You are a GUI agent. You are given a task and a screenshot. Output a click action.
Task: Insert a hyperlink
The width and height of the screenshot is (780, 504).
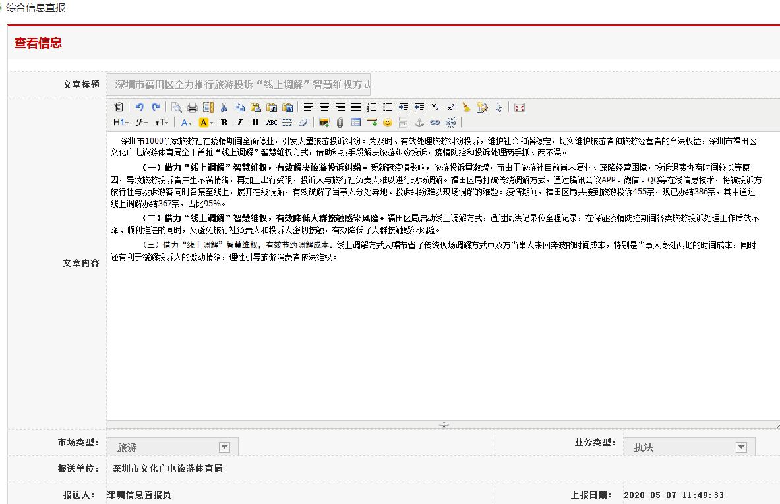tap(434, 123)
